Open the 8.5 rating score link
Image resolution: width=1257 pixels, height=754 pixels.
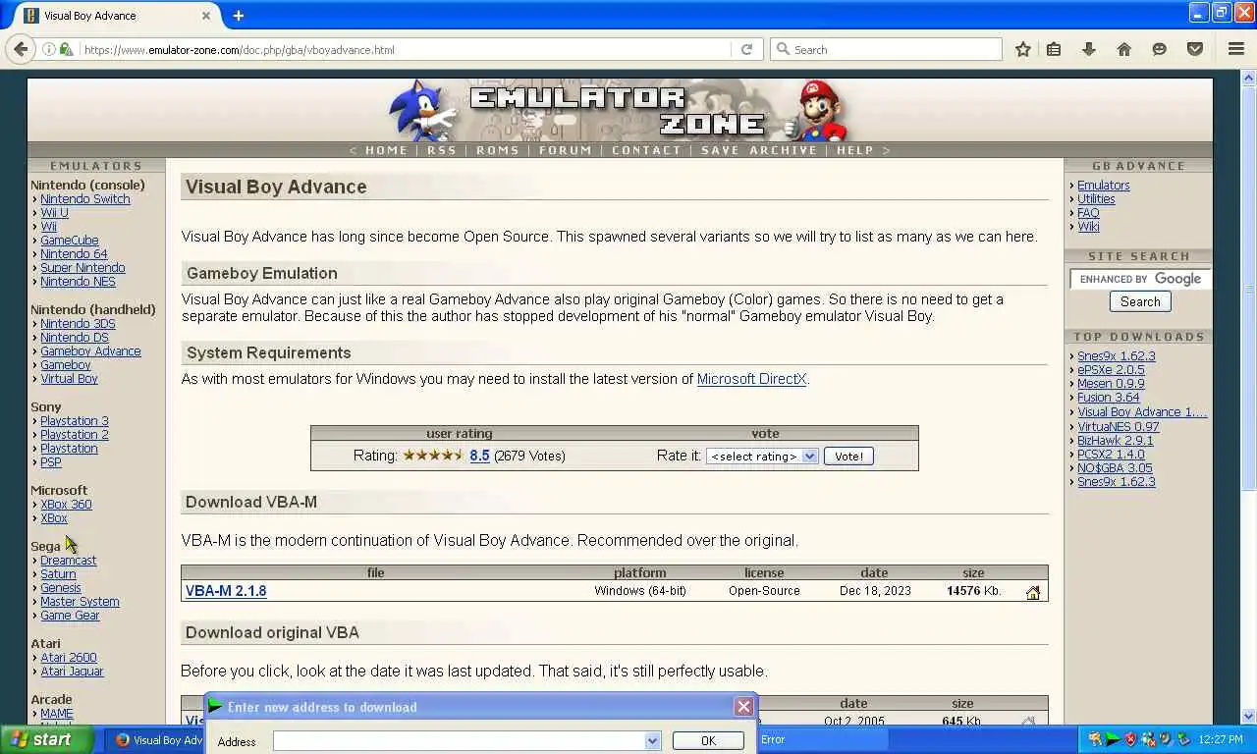click(x=479, y=456)
